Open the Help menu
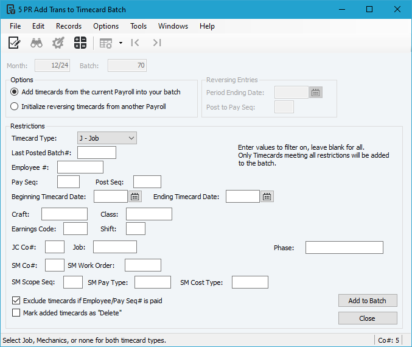Screen dimensions: 412x347 click(207, 26)
